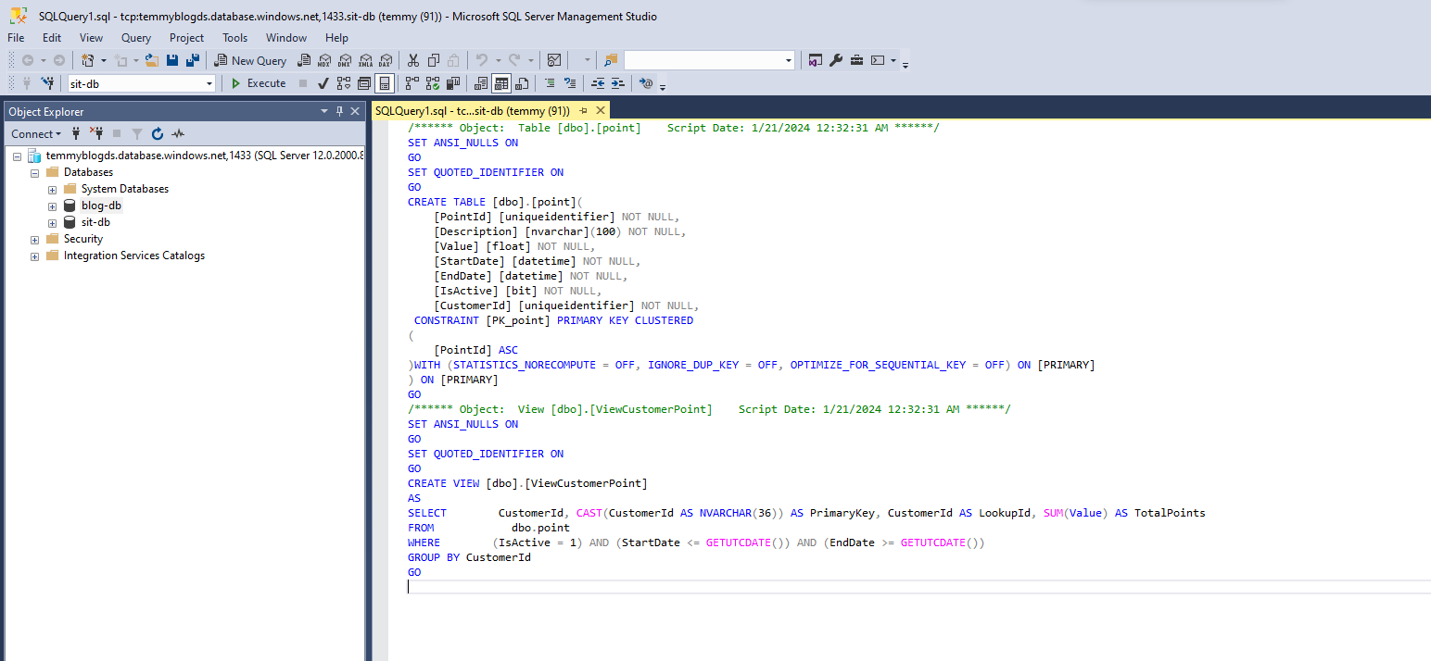This screenshot has width=1431, height=661.
Task: Click the Cut scissors icon
Action: pyautogui.click(x=412, y=60)
